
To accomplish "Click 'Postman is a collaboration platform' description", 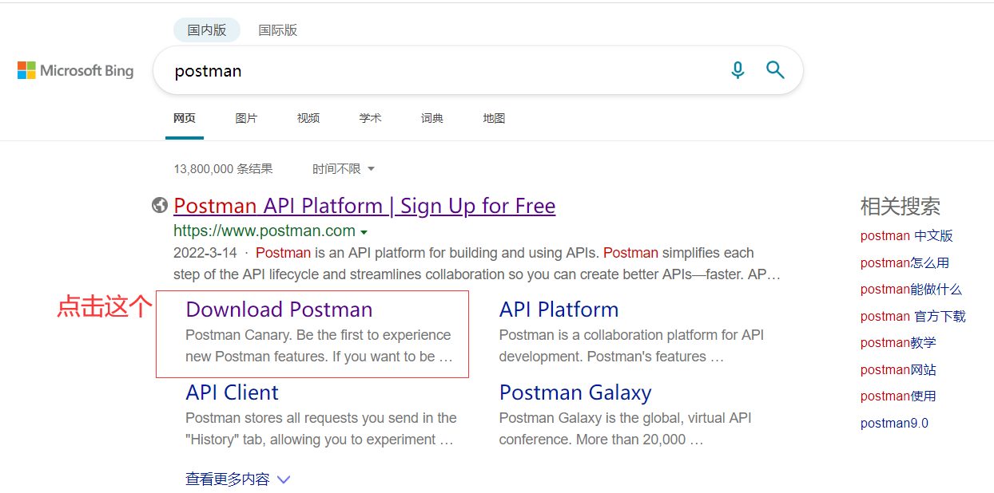I will click(x=631, y=346).
